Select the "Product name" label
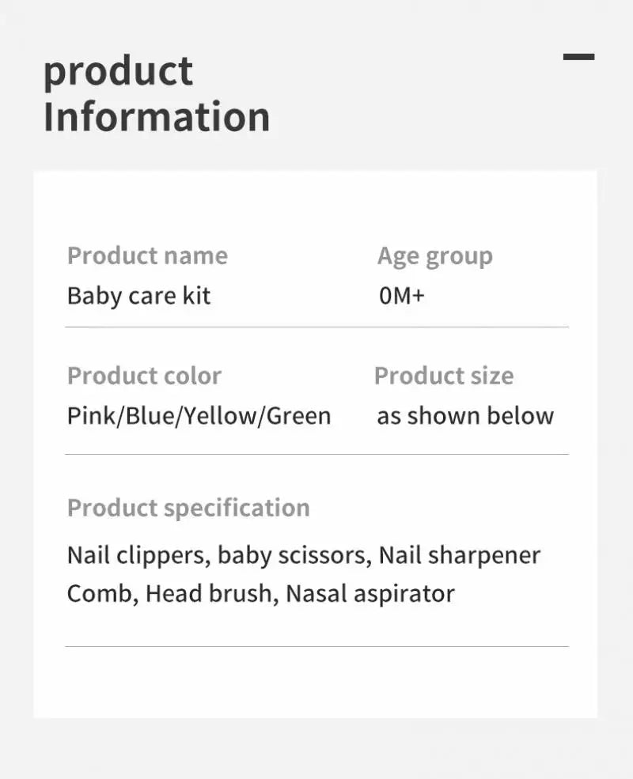This screenshot has width=633, height=779. click(x=147, y=255)
